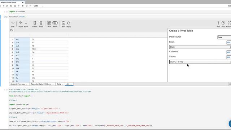Open the Pivot tool in Mito toolbar
The height and width of the screenshot is (130, 231).
coord(49,24)
